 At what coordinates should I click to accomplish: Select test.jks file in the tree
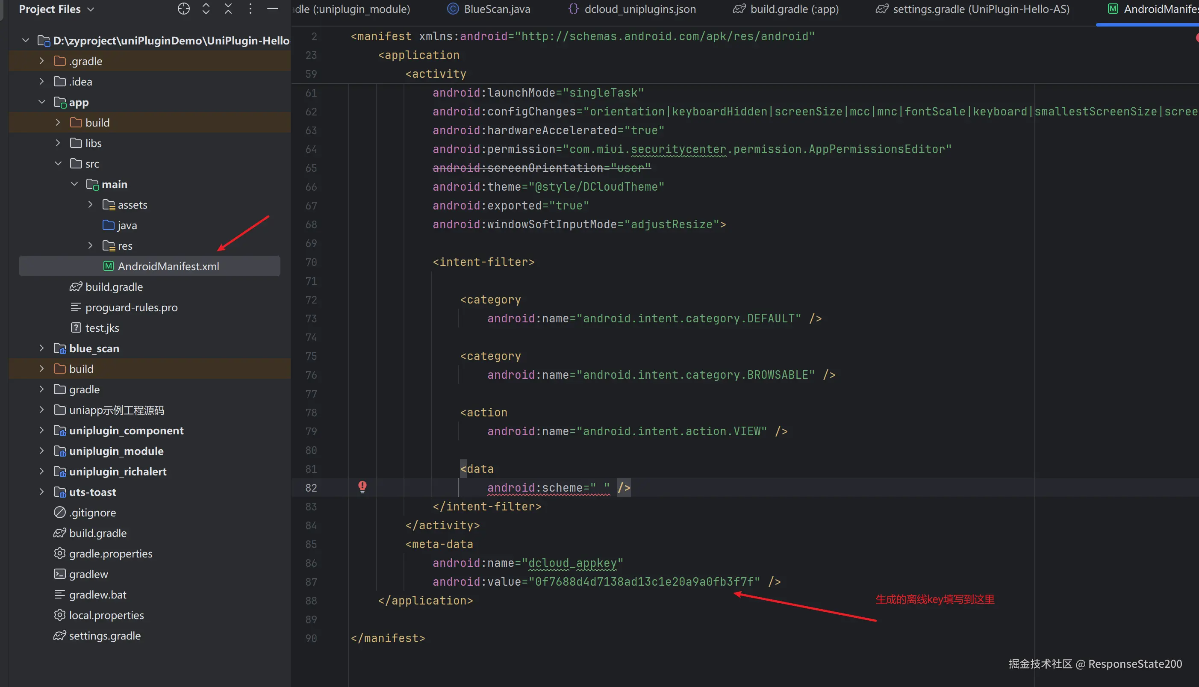(102, 328)
